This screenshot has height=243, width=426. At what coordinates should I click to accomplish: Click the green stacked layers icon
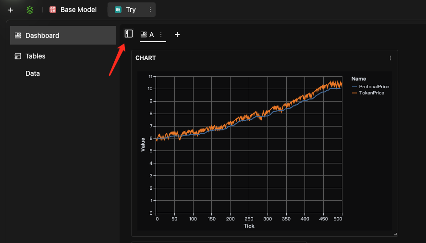(30, 10)
